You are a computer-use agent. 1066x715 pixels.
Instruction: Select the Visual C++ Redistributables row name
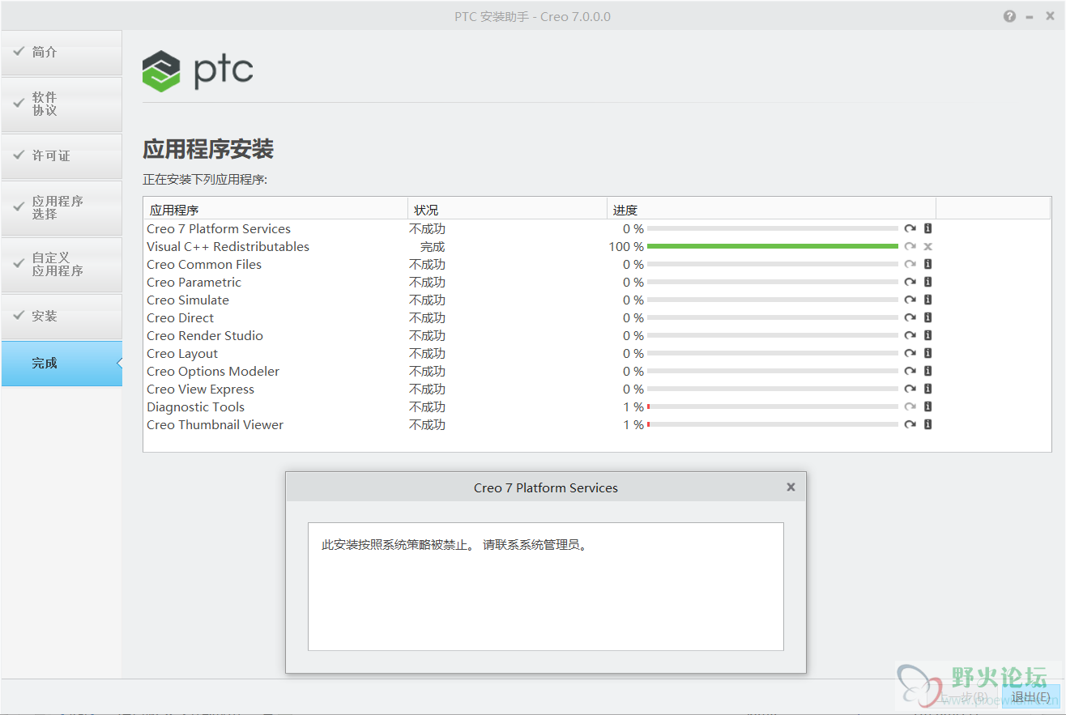click(228, 247)
